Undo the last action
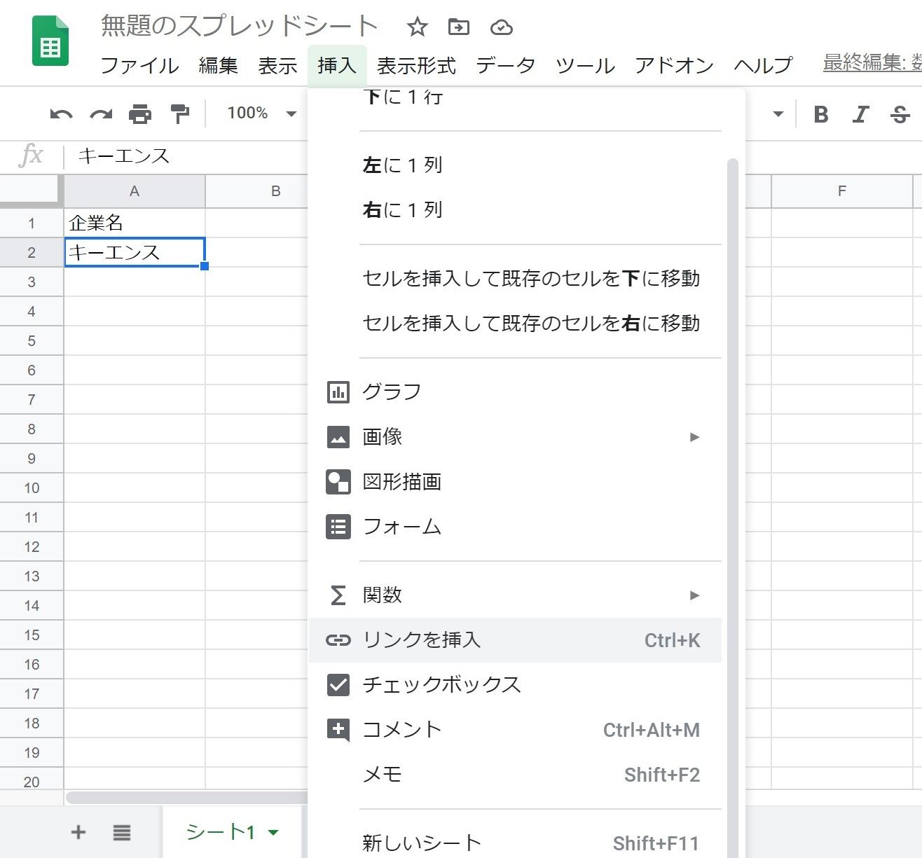The height and width of the screenshot is (858, 922). pos(61,114)
